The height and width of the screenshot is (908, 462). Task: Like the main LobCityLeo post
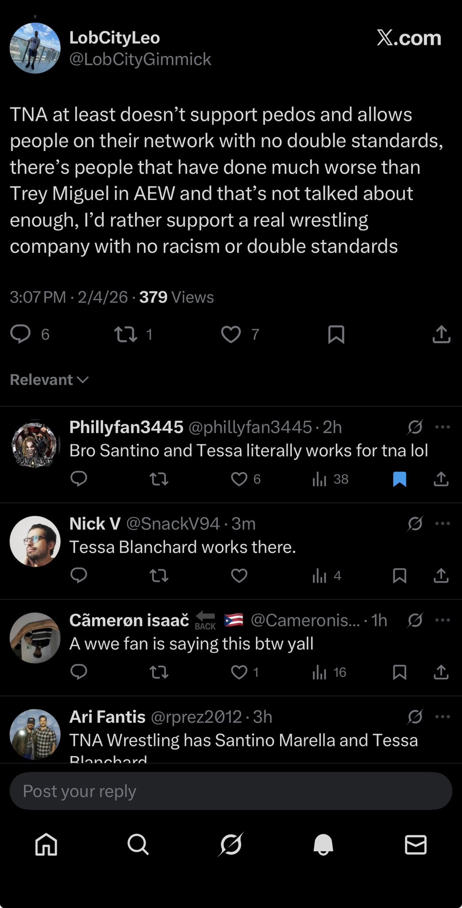(x=231, y=335)
